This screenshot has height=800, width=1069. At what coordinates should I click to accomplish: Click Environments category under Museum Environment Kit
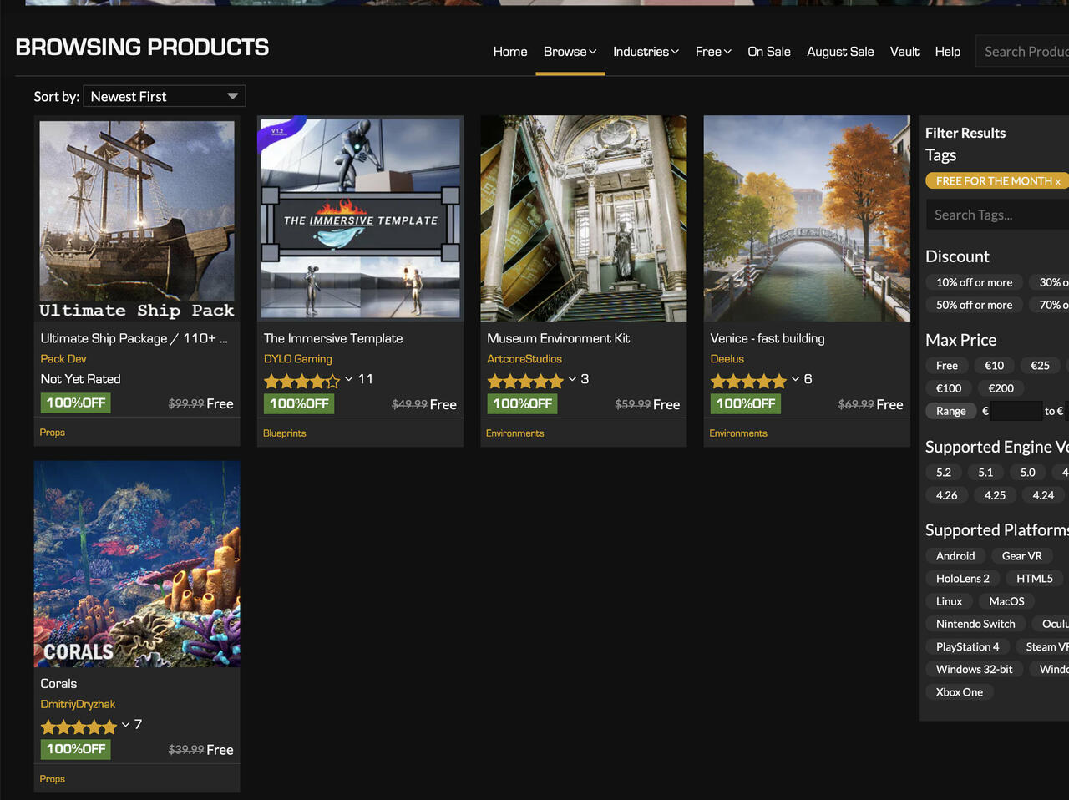515,433
